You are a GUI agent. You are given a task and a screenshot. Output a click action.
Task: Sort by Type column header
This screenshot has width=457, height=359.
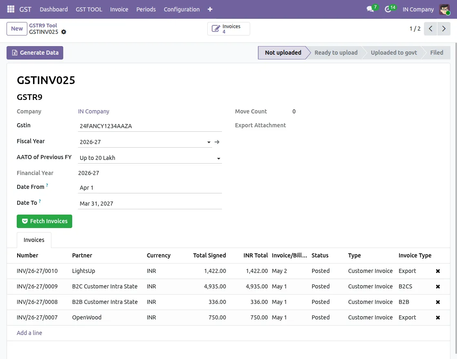pyautogui.click(x=355, y=255)
